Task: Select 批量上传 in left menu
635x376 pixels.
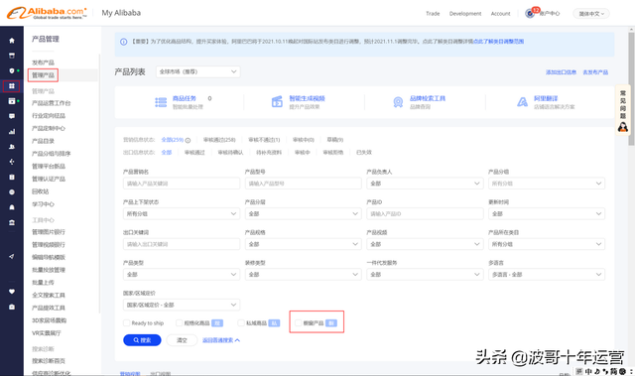Action: click(x=43, y=283)
